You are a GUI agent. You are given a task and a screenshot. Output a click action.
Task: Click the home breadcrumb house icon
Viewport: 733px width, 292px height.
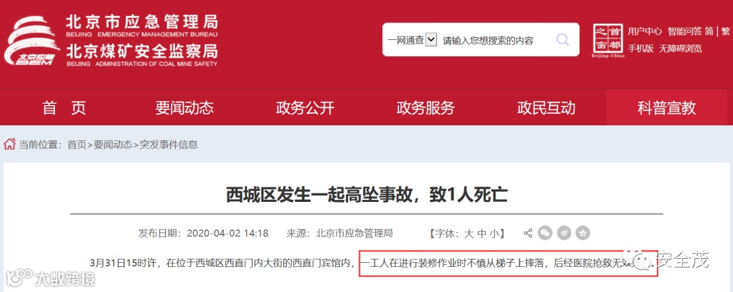[x=10, y=144]
